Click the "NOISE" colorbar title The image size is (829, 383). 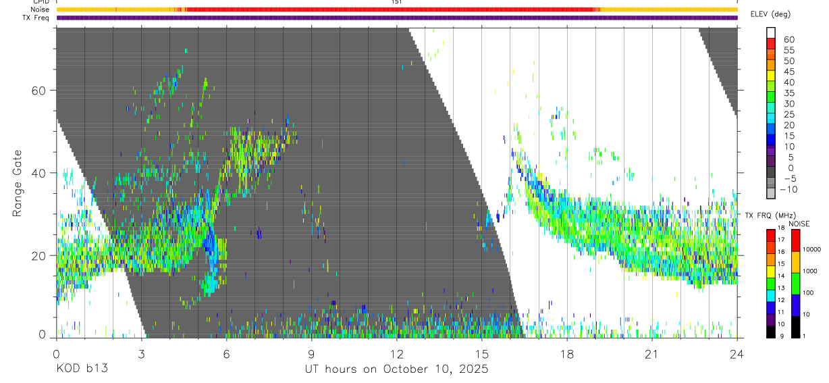(x=799, y=224)
